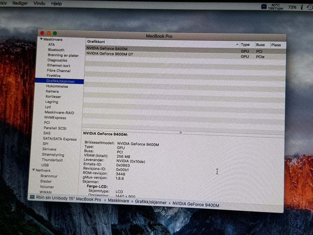
Task: Click the pane divider handle dot
Action: [181, 133]
